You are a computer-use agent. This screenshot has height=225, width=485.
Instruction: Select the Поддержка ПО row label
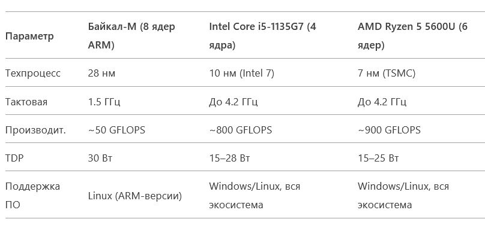[32, 196]
